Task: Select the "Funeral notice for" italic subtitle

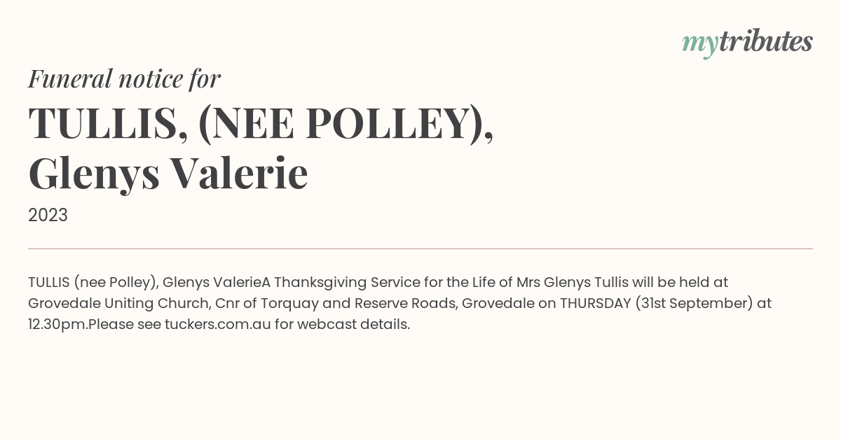Action: click(124, 79)
